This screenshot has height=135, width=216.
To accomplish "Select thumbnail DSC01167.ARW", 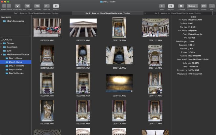I will (x=155, y=83).
